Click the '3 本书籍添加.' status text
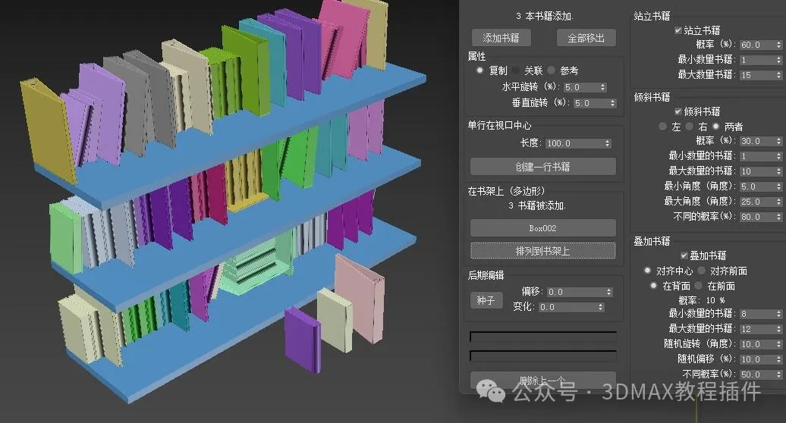The height and width of the screenshot is (423, 786). [545, 16]
